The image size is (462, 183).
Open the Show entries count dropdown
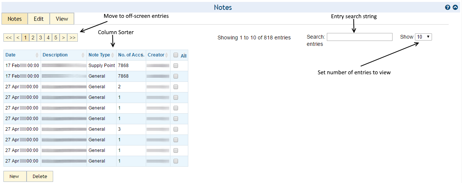point(423,37)
